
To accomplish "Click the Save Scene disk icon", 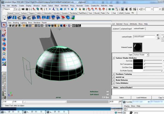I will click(x=27, y=9).
